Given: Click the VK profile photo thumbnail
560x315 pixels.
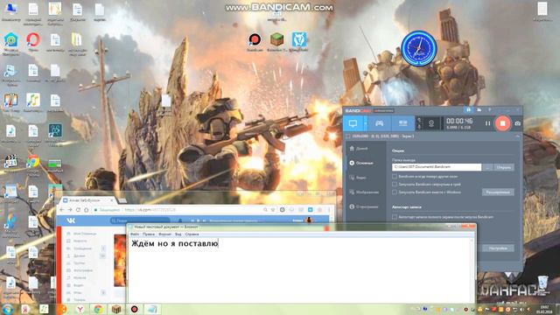Looking at the screenshot, I should [120, 261].
